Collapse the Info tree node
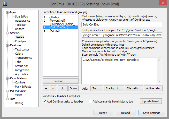This screenshot has height=119, width=169. (7, 99)
